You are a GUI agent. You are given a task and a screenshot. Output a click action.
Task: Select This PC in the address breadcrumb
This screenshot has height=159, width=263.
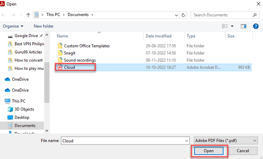53,15
